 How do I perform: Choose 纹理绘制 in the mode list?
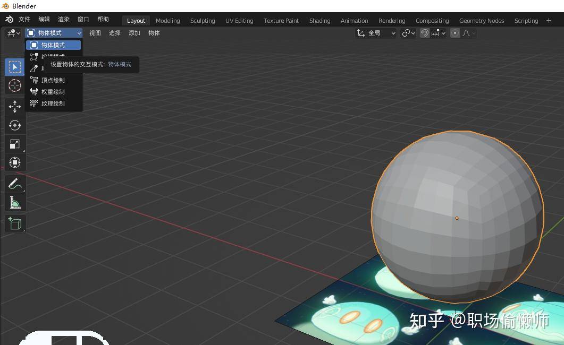[x=53, y=103]
